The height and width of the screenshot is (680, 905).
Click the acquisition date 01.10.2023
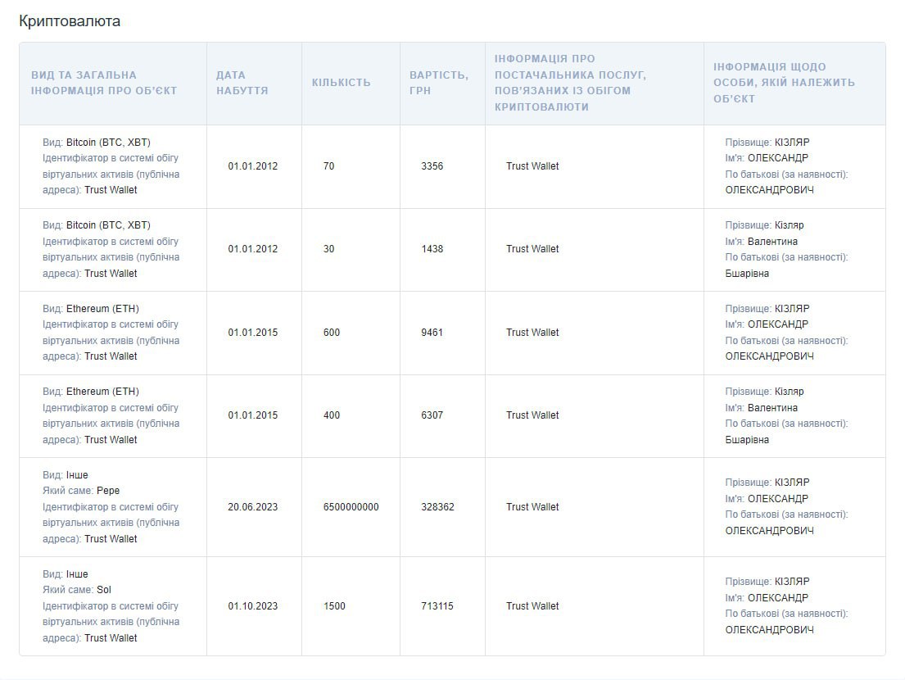252,606
